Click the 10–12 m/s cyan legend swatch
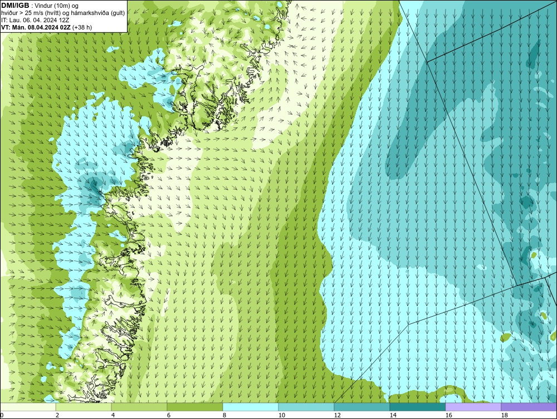 [x=306, y=407]
